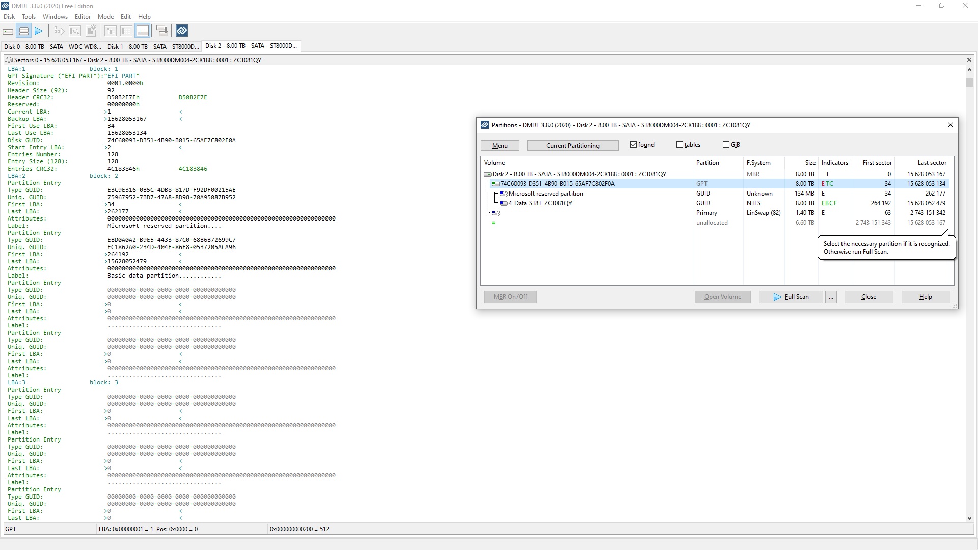This screenshot has width=978, height=550.
Task: Click the sector editor scroll down arrow
Action: point(969,518)
